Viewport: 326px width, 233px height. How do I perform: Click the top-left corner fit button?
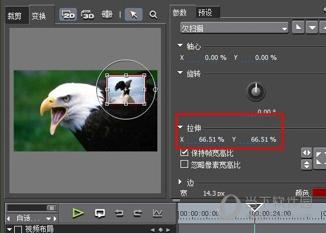click(x=298, y=27)
